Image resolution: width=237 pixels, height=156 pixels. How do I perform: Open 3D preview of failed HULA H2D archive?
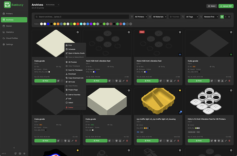[x=168, y=81]
